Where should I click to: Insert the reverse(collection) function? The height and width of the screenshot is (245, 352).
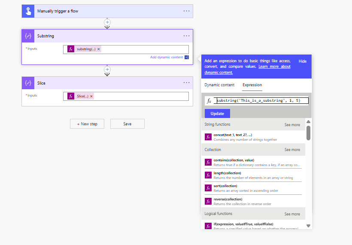pyautogui.click(x=253, y=201)
